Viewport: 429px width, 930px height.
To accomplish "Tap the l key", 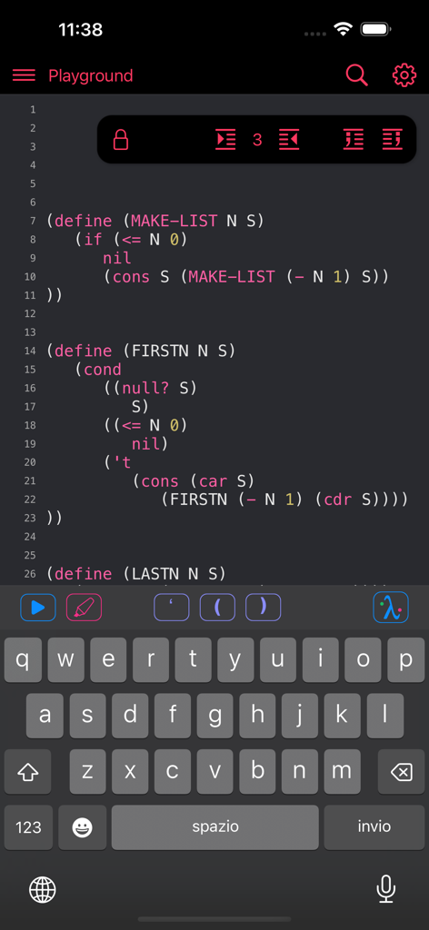I will pyautogui.click(x=385, y=716).
